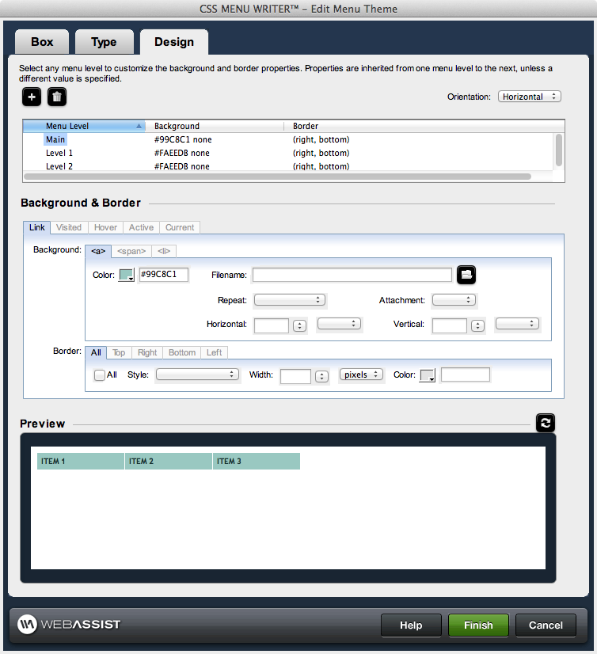Click Level 1 #FAEEDB none cell

click(x=182, y=153)
